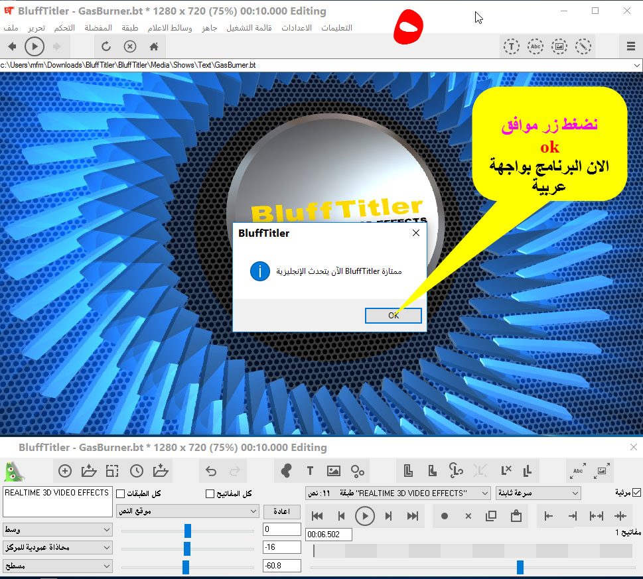This screenshot has width=643, height=579.
Task: Open the layer selector "REALTIME 3D VIDEO EFFECTS" dropdown
Action: pos(397,493)
